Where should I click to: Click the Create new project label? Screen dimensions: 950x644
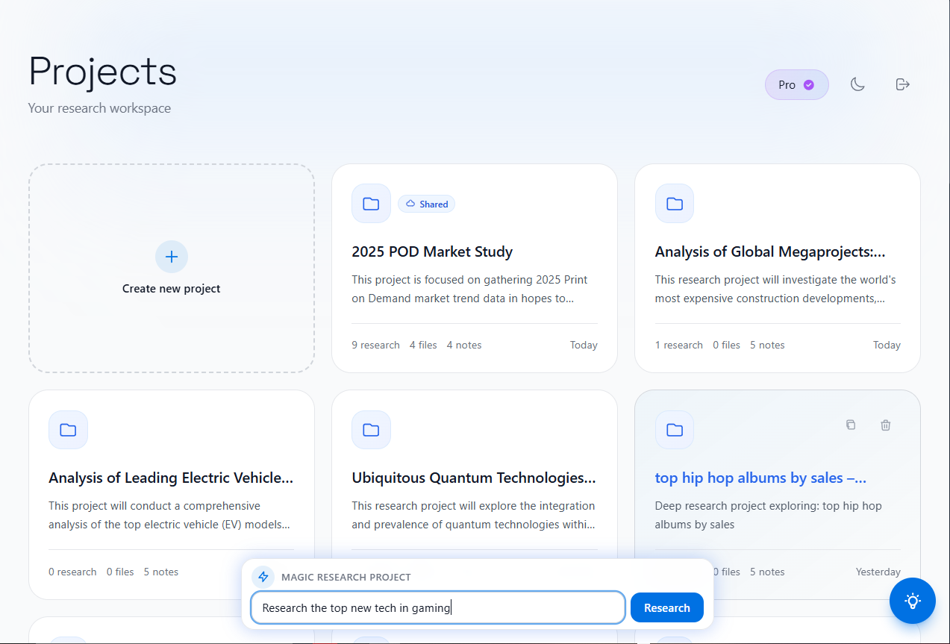point(172,289)
